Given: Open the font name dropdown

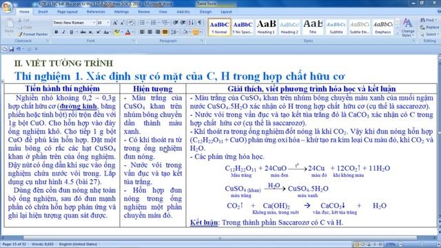Looking at the screenshot, I should tap(94, 23).
